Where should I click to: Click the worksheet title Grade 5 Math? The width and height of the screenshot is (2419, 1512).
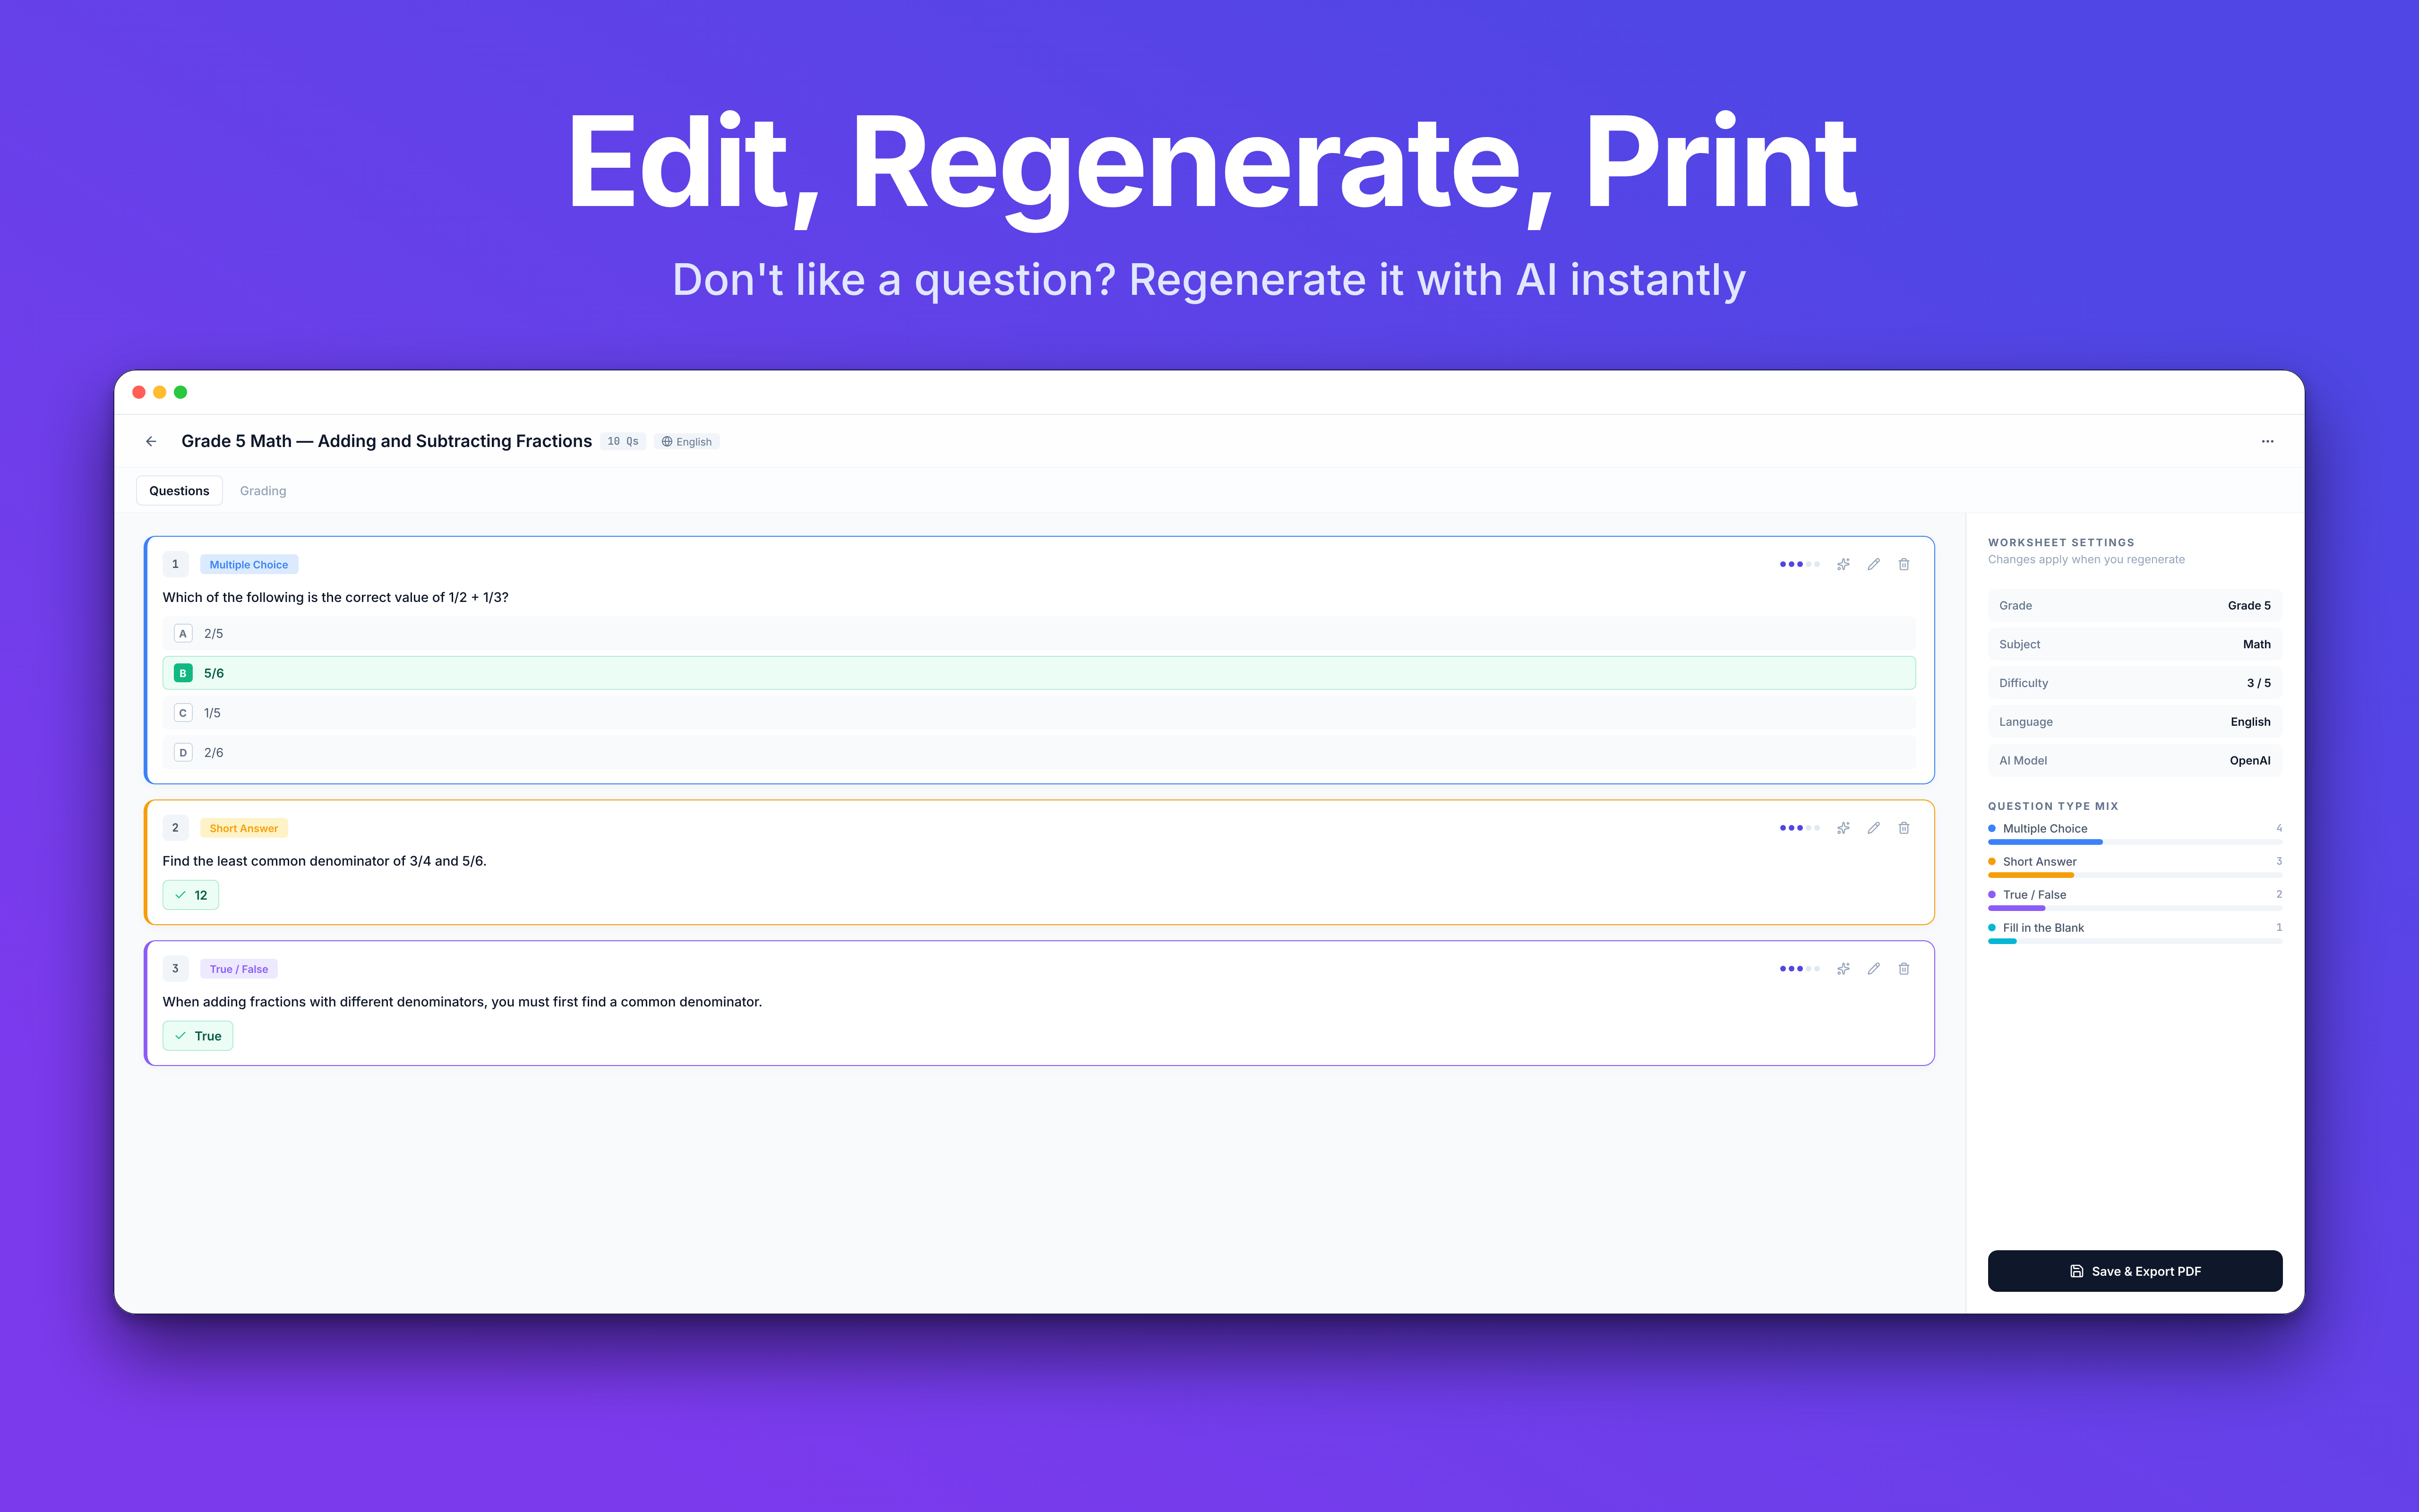[386, 441]
